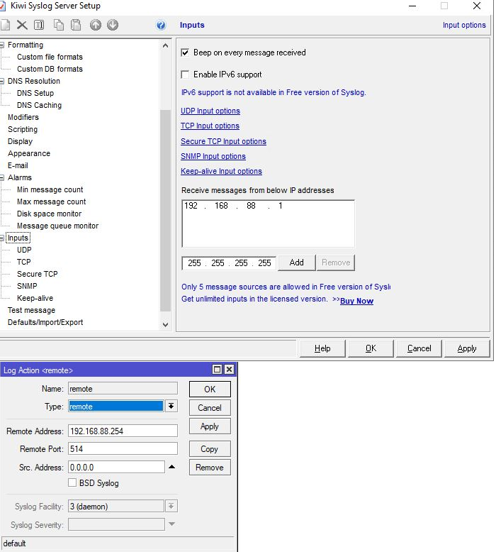Open help via blue question mark icon
Screen dimensions: 496x552
coord(161,25)
